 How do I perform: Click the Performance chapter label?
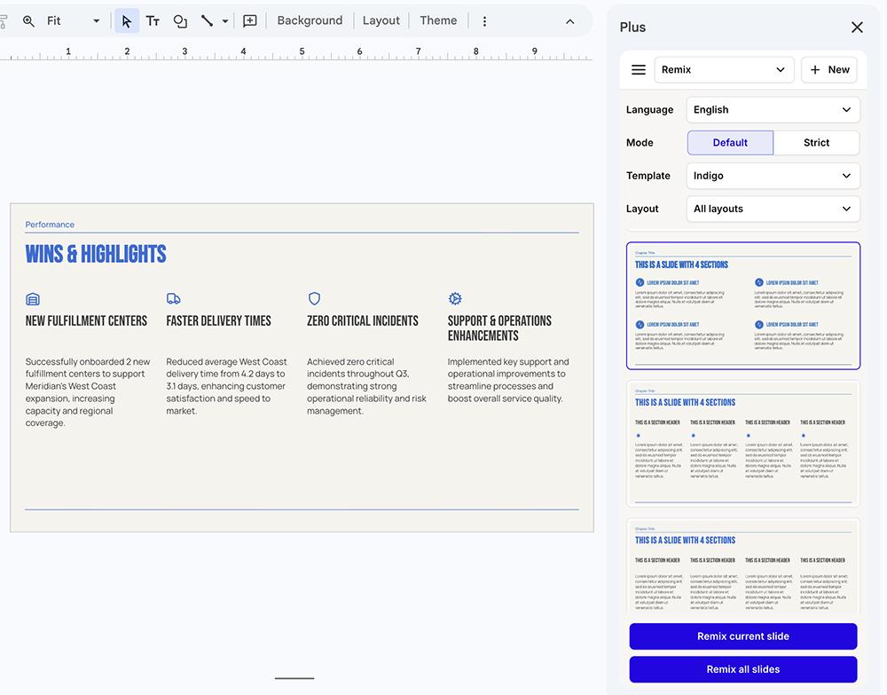(50, 225)
